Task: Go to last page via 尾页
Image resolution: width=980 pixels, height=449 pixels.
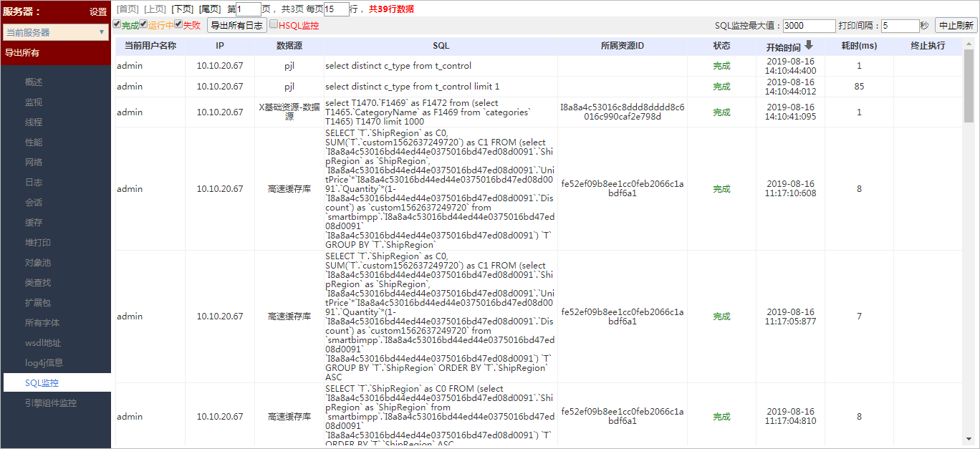Action: [210, 9]
